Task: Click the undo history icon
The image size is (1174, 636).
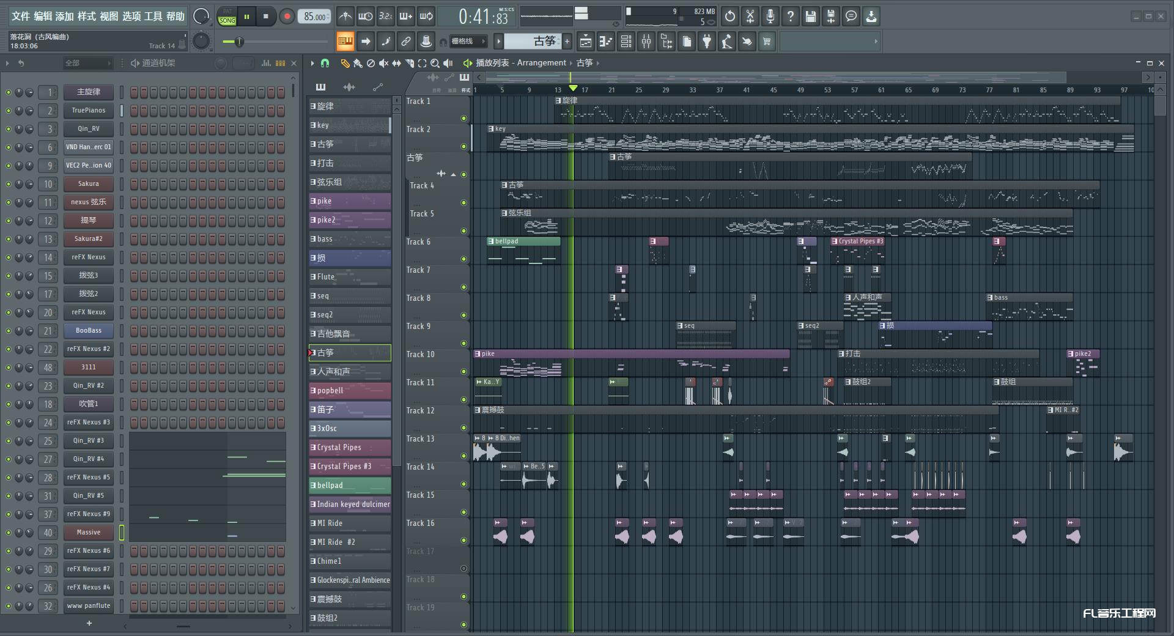Action: 730,17
